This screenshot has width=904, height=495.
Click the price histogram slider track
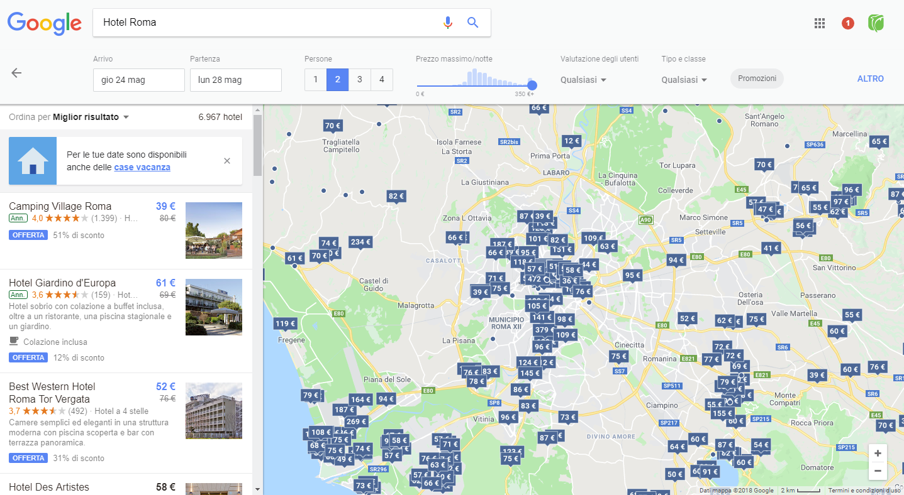click(474, 85)
